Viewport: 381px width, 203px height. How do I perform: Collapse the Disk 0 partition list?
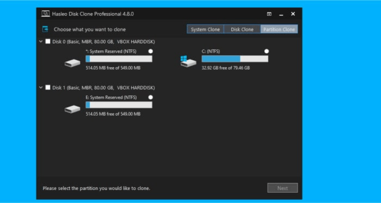pyautogui.click(x=41, y=42)
